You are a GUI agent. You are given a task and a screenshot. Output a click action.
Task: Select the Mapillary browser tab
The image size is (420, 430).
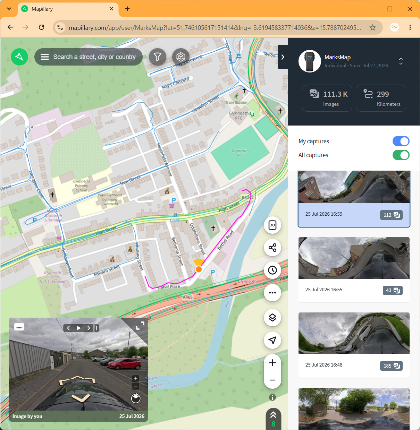pyautogui.click(x=68, y=9)
